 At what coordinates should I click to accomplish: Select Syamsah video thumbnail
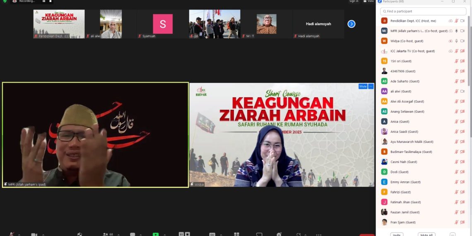[163, 24]
